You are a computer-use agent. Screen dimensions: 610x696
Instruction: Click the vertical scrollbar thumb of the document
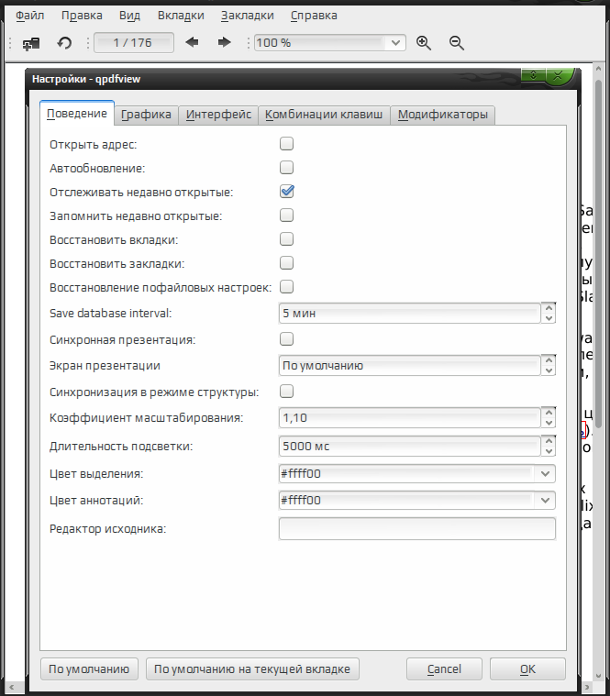coord(598,254)
